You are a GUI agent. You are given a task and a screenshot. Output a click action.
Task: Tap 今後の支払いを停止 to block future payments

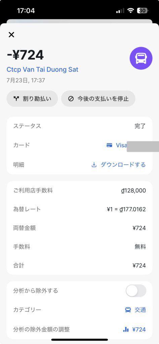98,98
